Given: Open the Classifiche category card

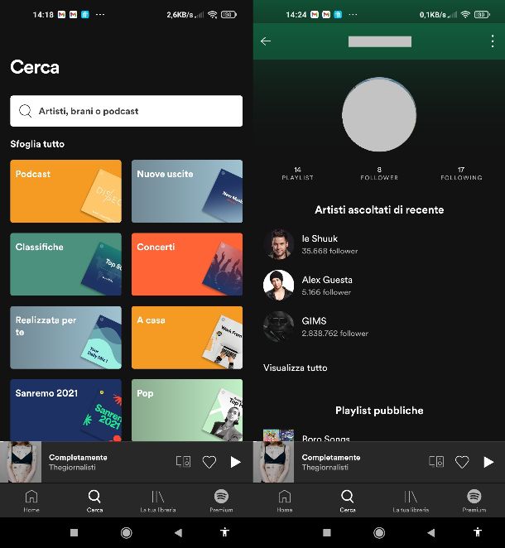Looking at the screenshot, I should click(65, 264).
